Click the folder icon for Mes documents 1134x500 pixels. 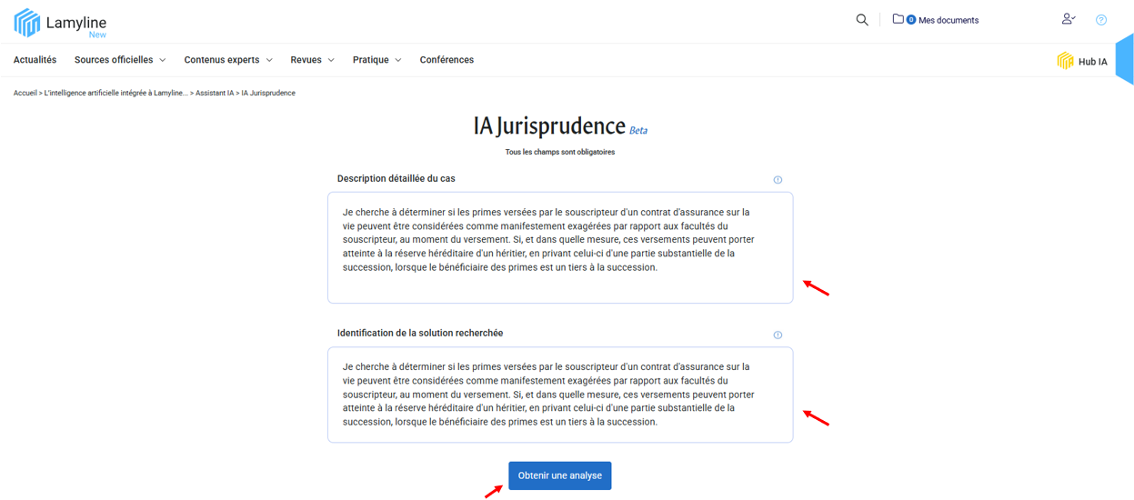[898, 19]
